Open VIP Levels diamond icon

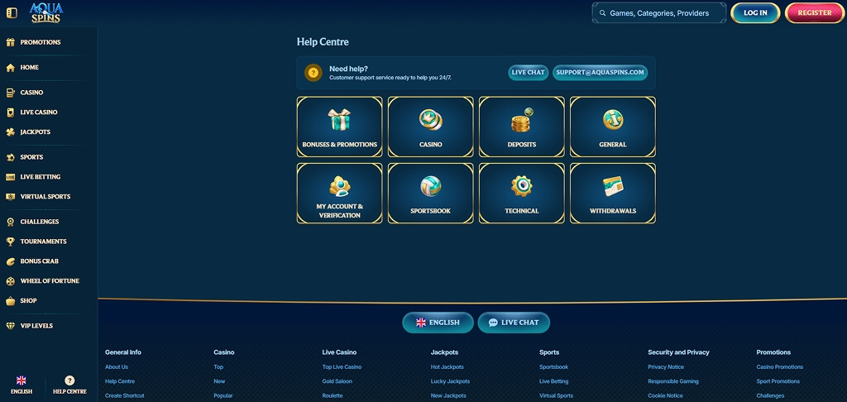point(10,326)
